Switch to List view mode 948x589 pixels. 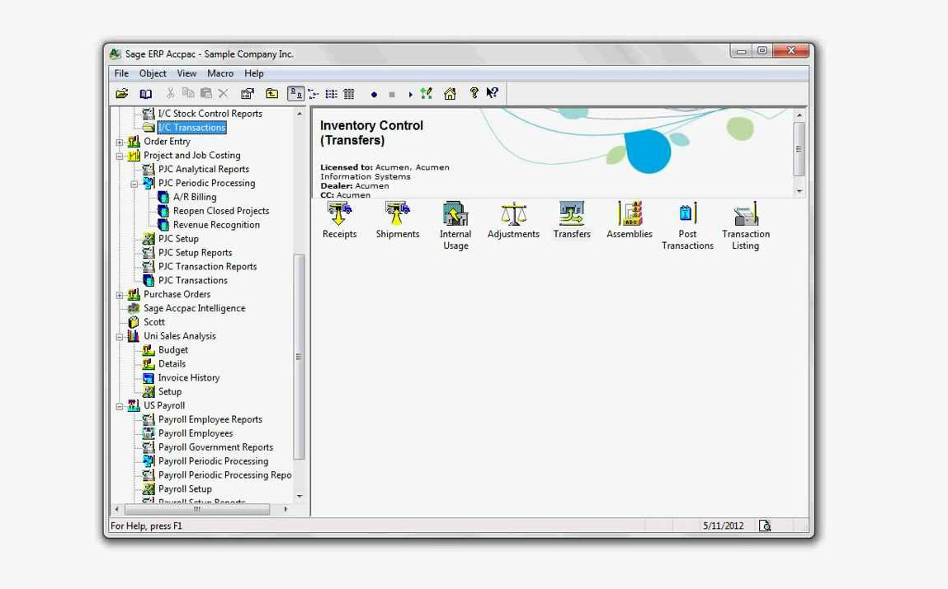coord(332,94)
